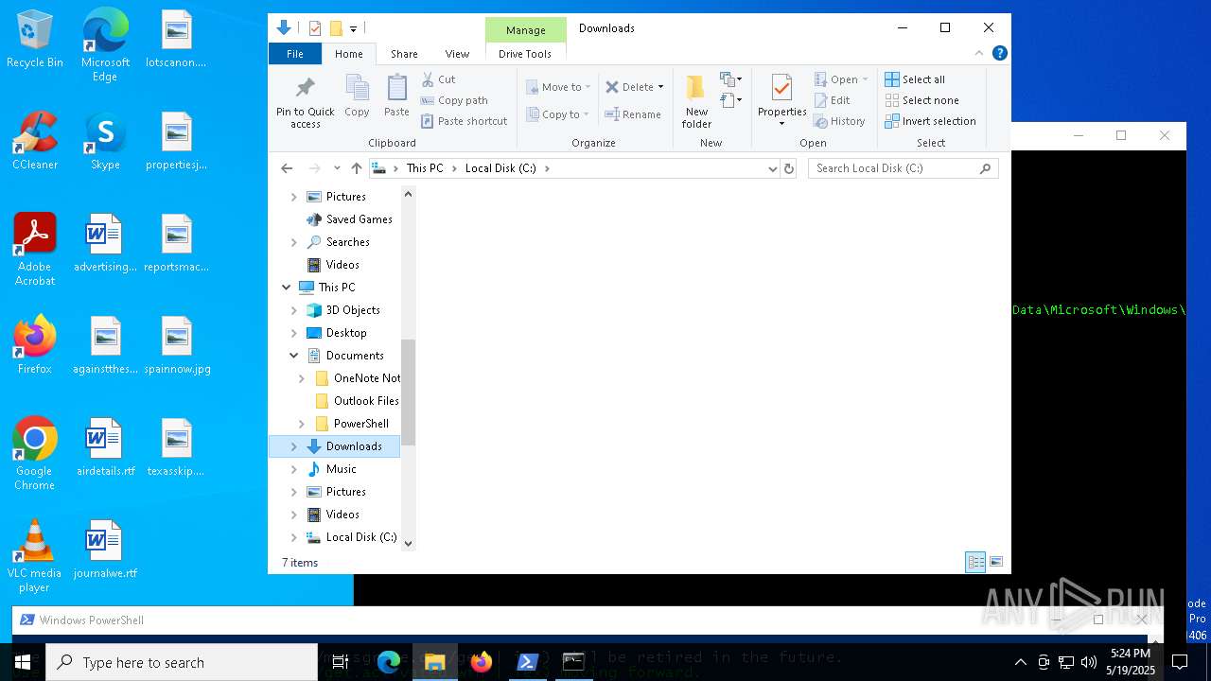Click Search Local Disk (C:) field
The image size is (1211, 681).
coord(903,168)
